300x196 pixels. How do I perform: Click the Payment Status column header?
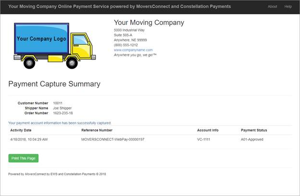click(254, 130)
